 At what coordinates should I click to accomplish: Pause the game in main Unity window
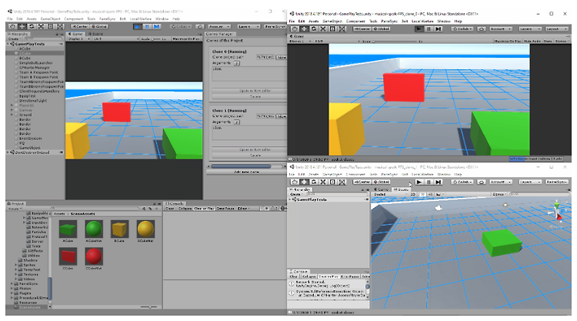point(147,26)
